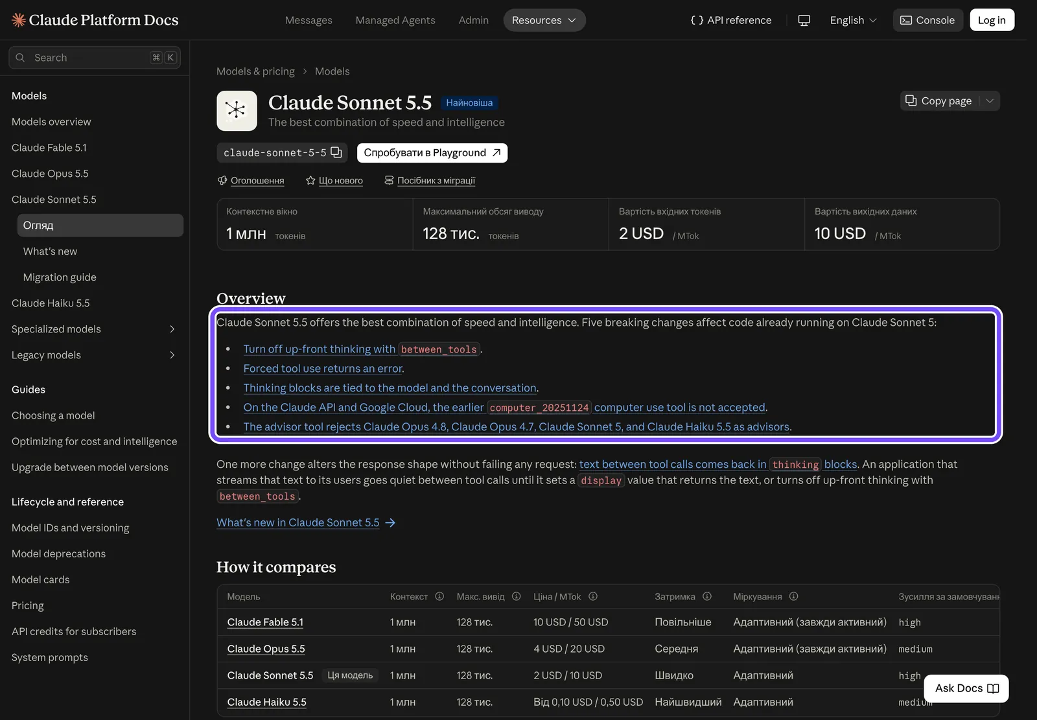Select What's new sidebar item
This screenshot has height=720, width=1037.
tap(50, 251)
